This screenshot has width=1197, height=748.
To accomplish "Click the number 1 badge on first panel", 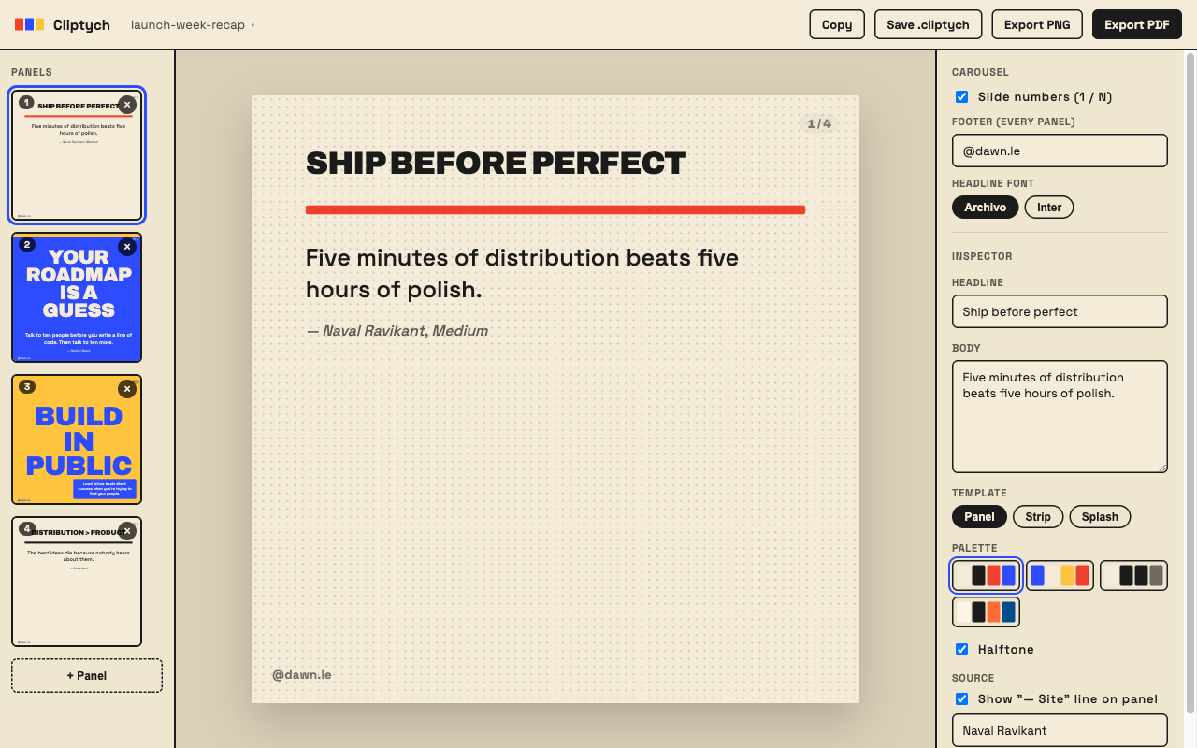I will pos(26,102).
